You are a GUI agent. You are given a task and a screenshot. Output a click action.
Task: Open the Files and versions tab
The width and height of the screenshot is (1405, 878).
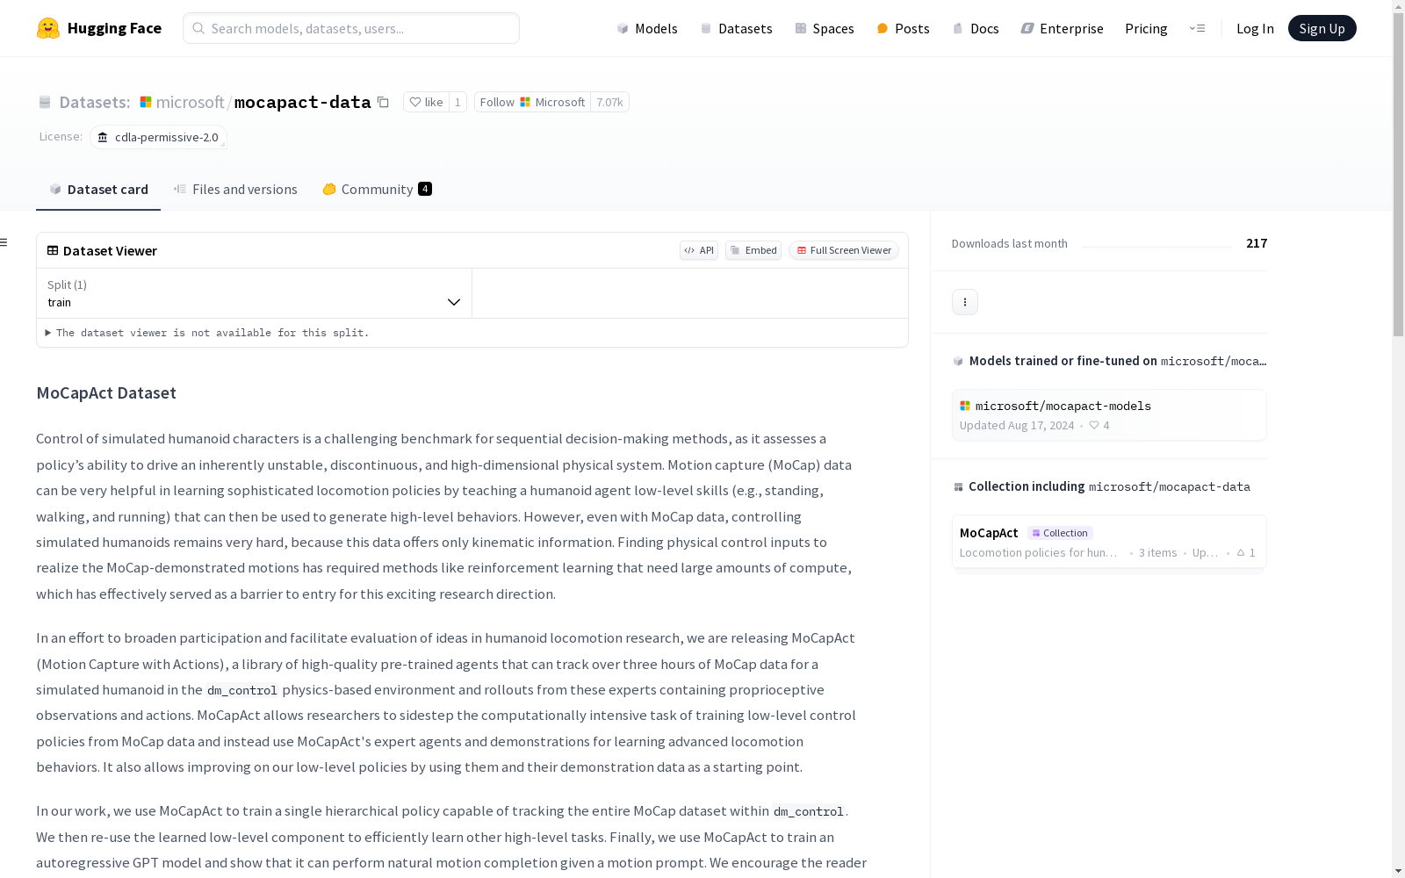pyautogui.click(x=235, y=189)
